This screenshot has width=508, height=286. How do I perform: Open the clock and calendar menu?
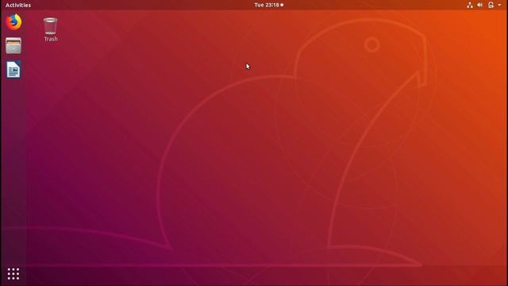coord(268,5)
